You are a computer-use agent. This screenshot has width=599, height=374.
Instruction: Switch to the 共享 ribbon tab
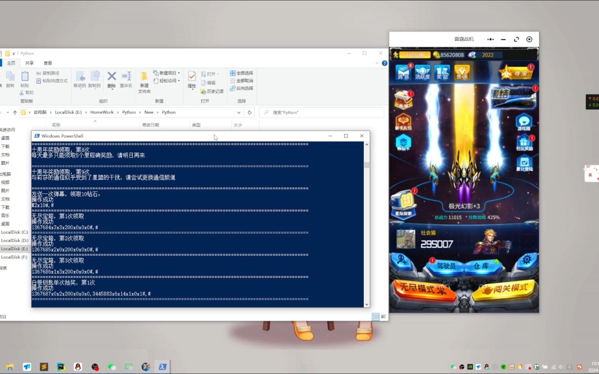point(29,63)
